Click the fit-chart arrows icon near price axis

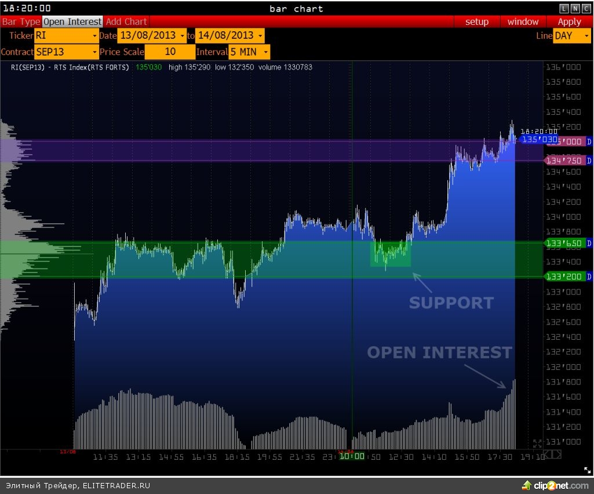(x=537, y=444)
